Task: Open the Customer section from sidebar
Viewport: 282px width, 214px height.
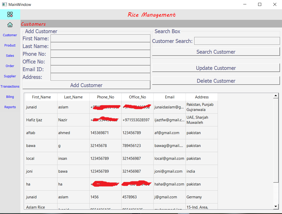Action: pos(10,35)
